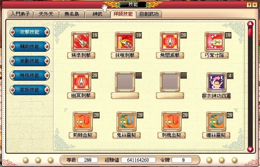Select the 精準刺擊 skill icon
260x167 pixels.
click(81, 42)
